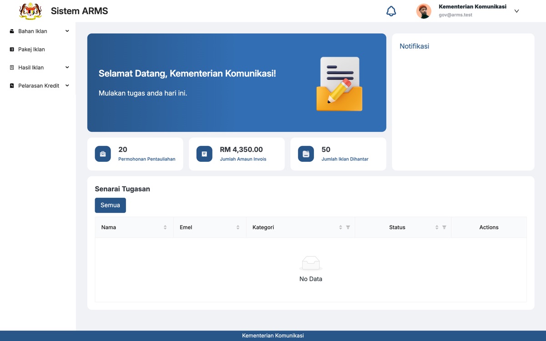Click the Pelarasan Kredit sidebar icon

click(12, 86)
